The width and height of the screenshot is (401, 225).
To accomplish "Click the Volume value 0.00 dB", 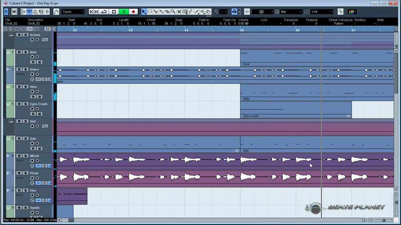I will coord(243,23).
